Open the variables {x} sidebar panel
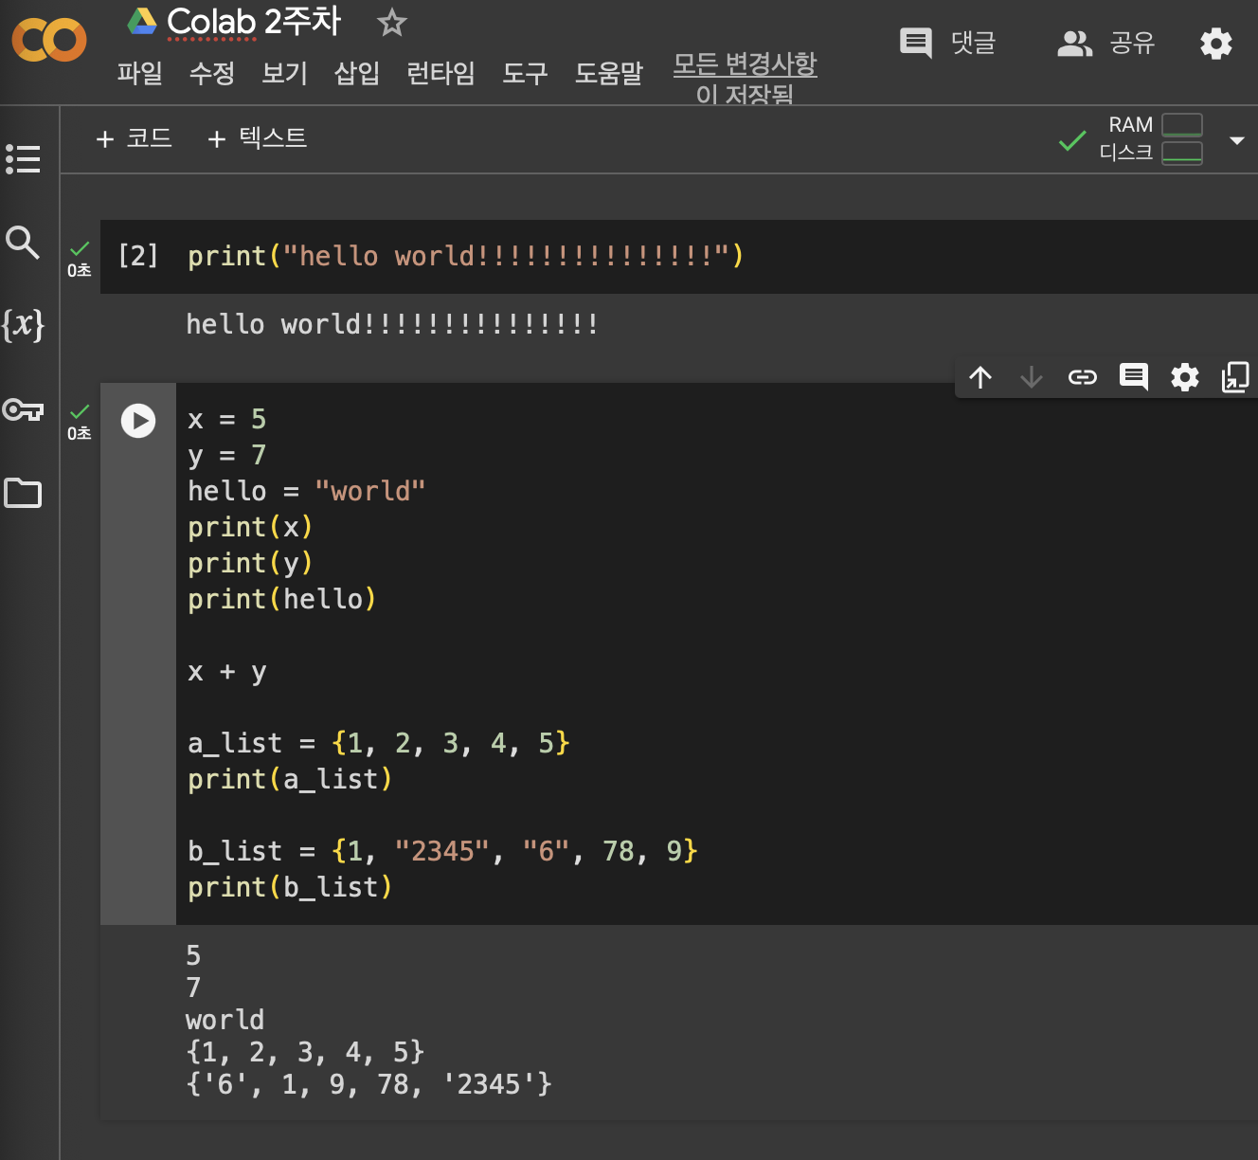1258x1160 pixels. (x=23, y=325)
